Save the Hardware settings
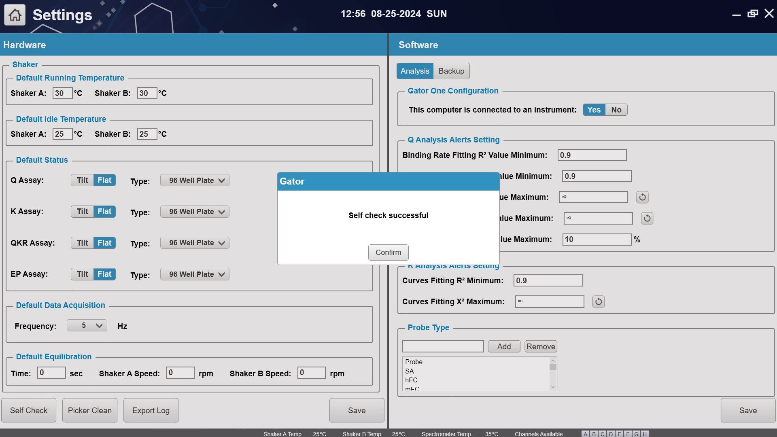The image size is (777, 437). pyautogui.click(x=357, y=410)
